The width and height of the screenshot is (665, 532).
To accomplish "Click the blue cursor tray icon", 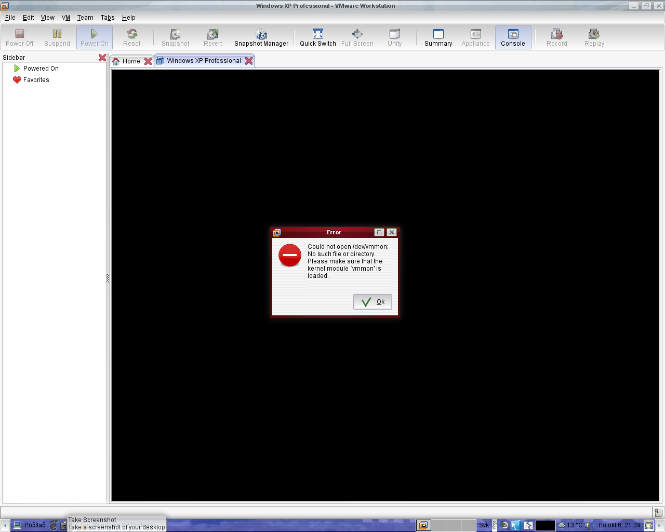I will coord(516,525).
